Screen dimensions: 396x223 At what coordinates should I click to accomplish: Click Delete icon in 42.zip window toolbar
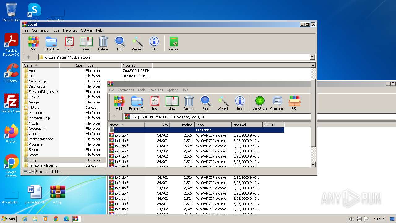click(x=189, y=103)
